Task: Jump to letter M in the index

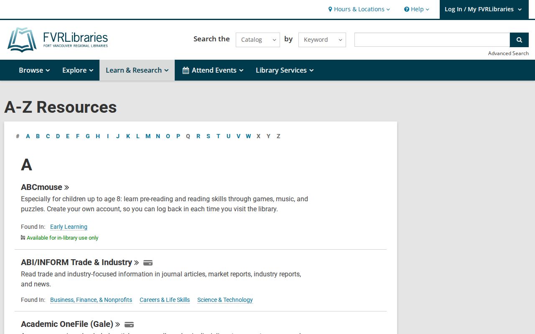Action: [x=148, y=136]
